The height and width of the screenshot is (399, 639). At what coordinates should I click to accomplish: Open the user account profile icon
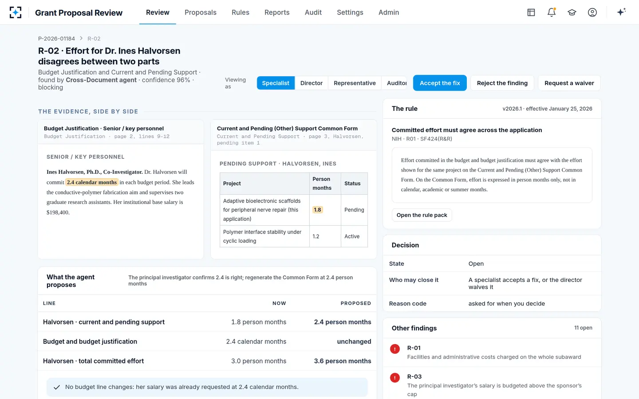coord(592,12)
